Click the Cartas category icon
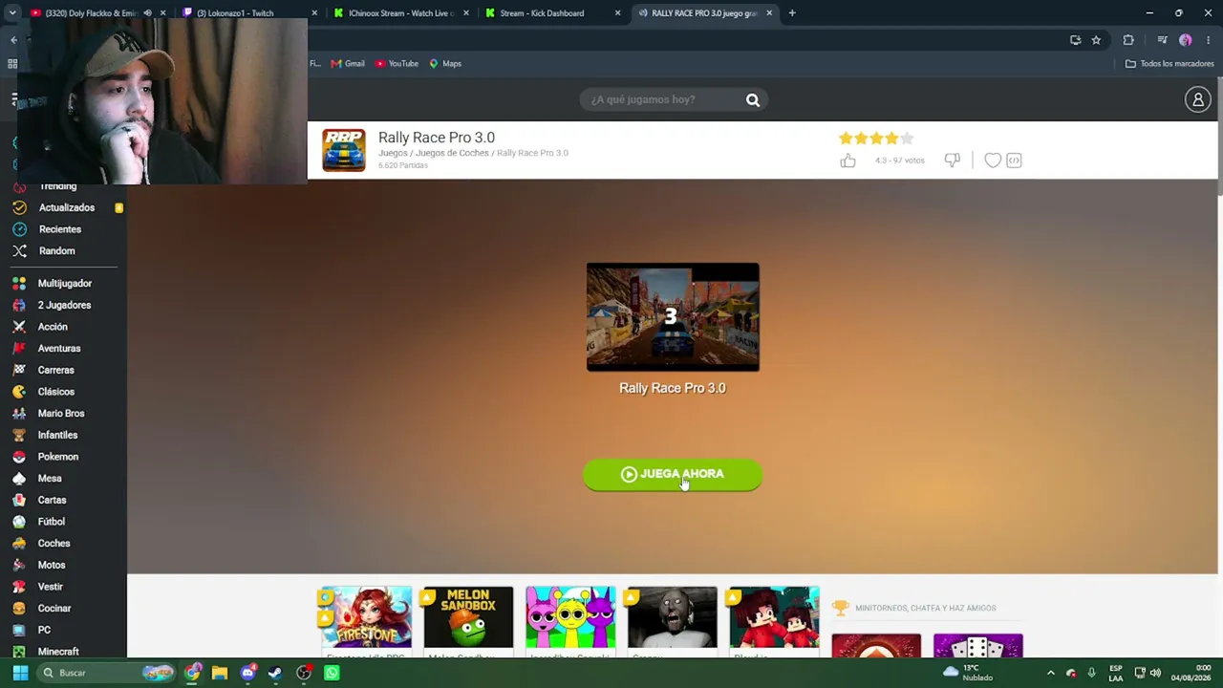This screenshot has width=1223, height=688. tap(19, 500)
